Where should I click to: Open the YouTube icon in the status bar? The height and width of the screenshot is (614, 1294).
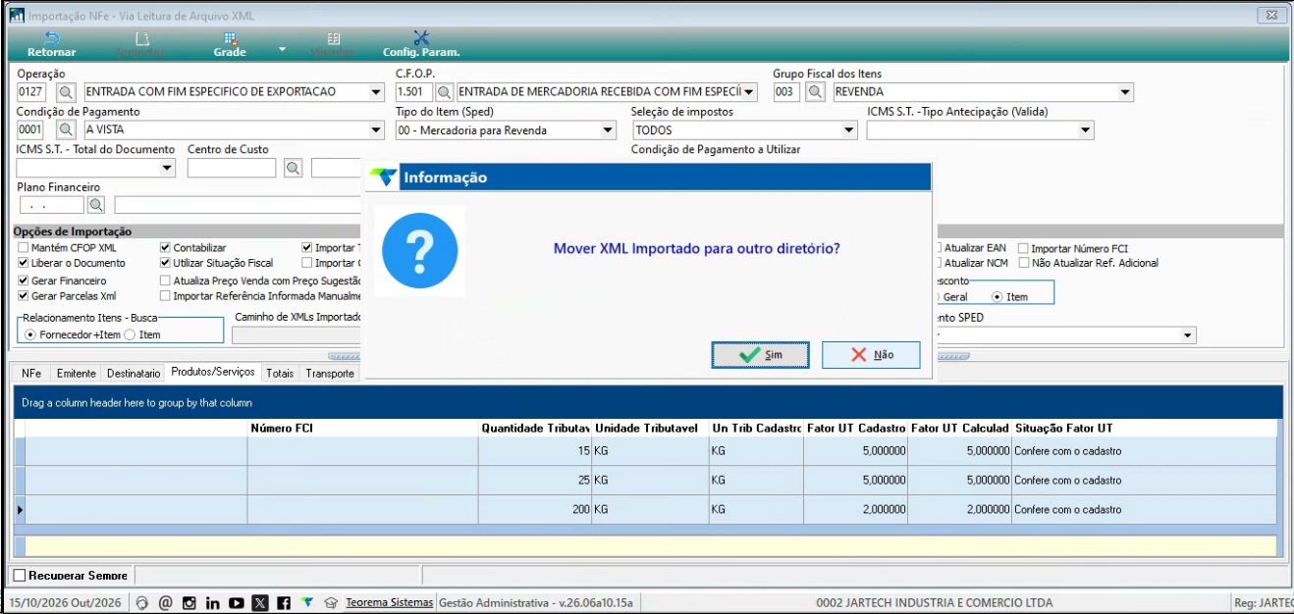237,602
